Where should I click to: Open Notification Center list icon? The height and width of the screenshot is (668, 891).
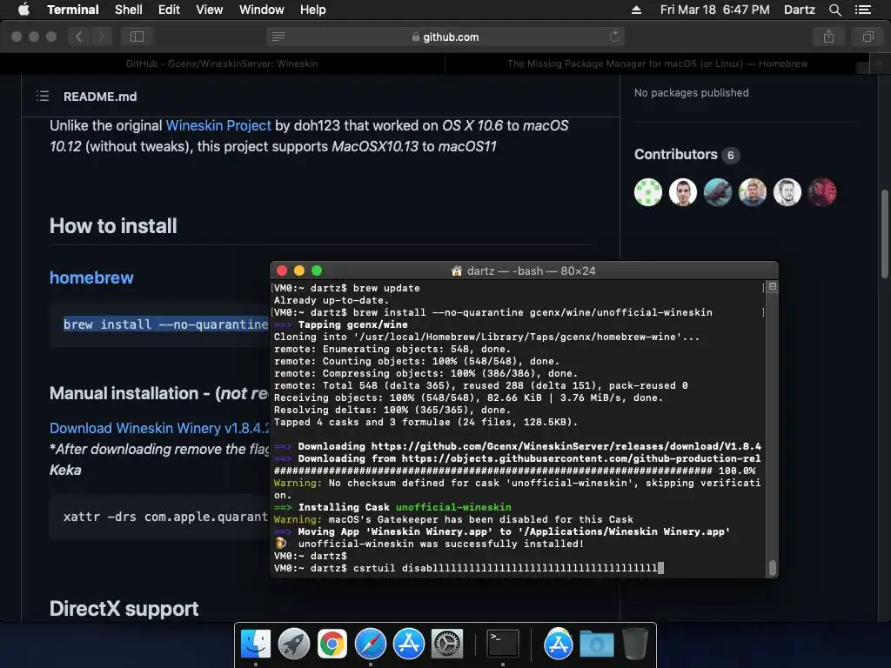[x=863, y=10]
